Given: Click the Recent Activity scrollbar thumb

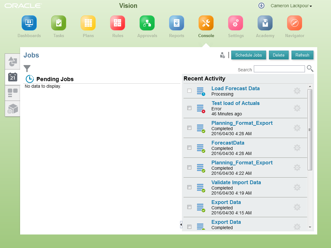Looking at the screenshot, I should point(310,130).
